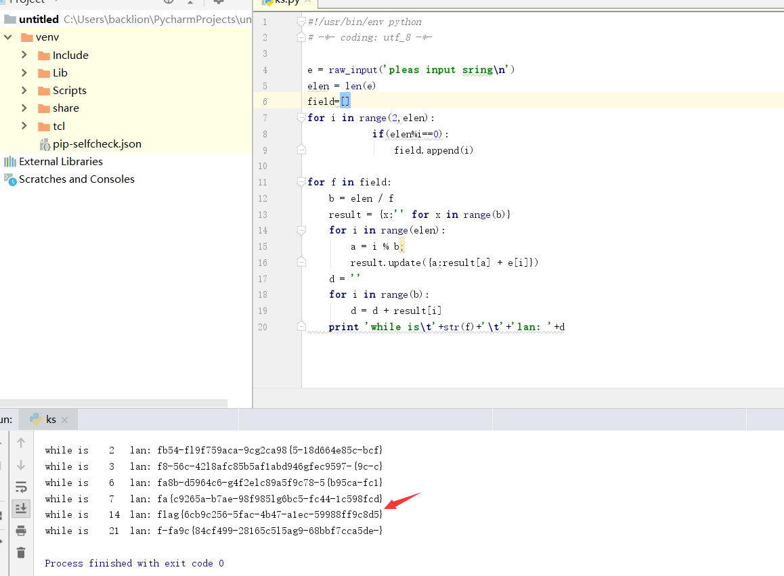Click the Scratches and Consoles icon

pyautogui.click(x=10, y=179)
